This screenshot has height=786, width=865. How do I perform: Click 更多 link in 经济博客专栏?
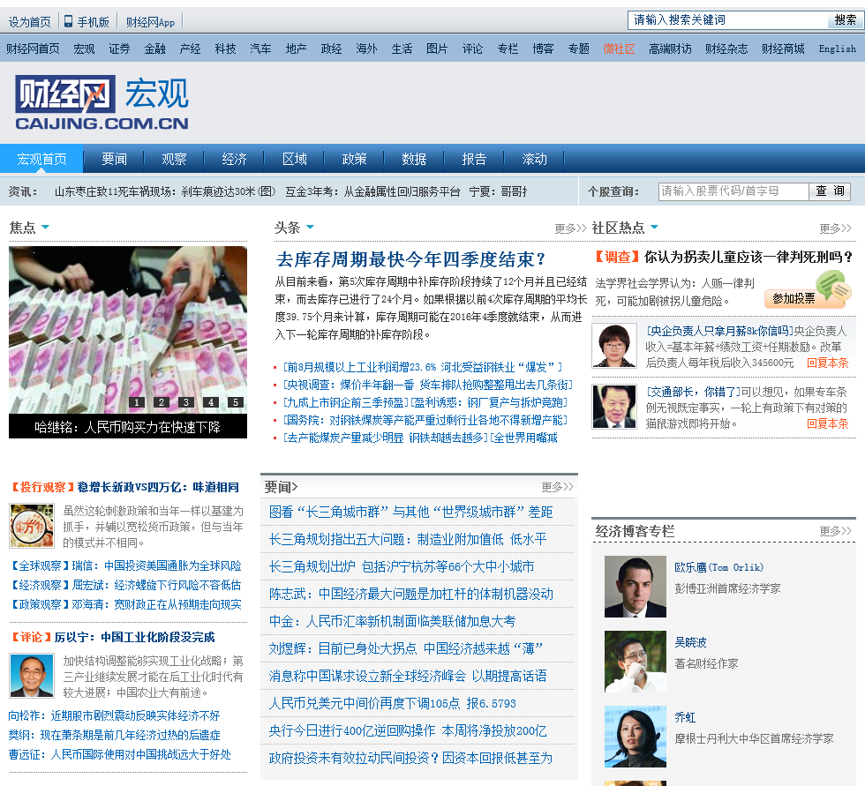(x=835, y=531)
